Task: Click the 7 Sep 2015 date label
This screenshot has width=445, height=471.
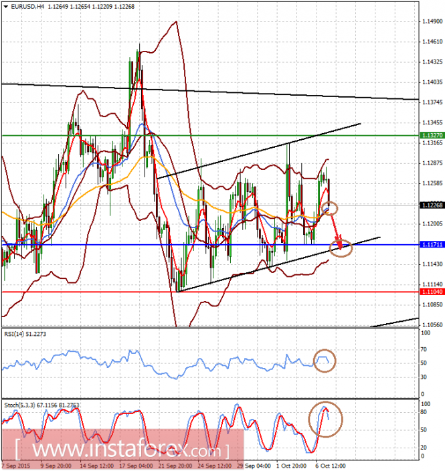Action: coord(16,466)
